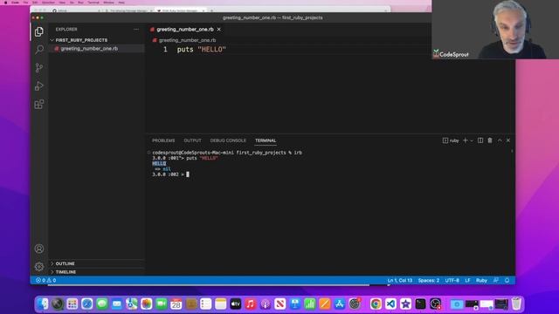Open Calendar from the Dock
559x314 pixels.
click(176, 304)
